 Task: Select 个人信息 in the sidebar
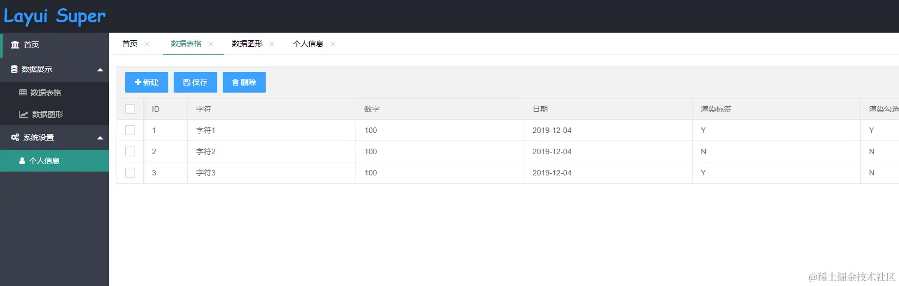click(x=54, y=161)
